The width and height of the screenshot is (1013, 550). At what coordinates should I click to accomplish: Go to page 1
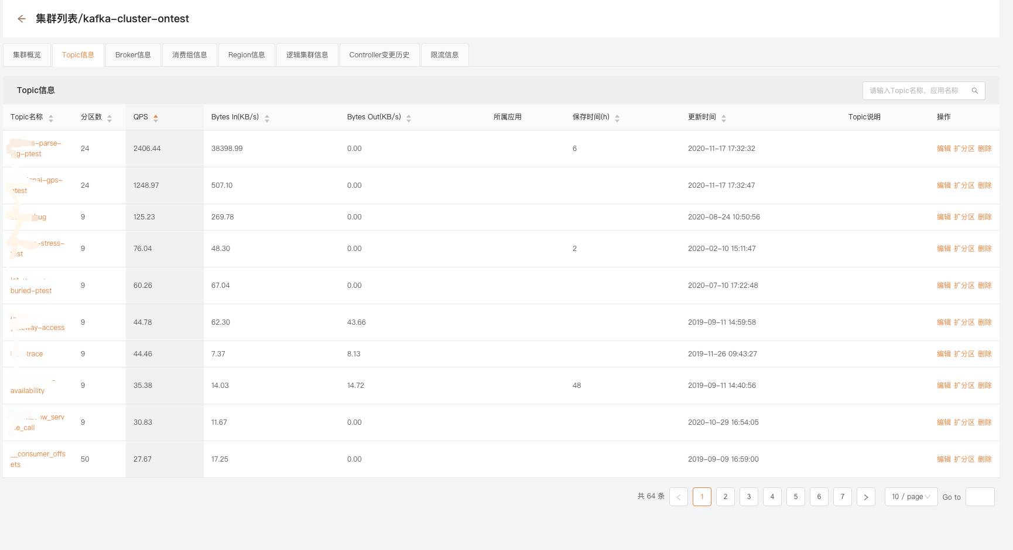702,497
